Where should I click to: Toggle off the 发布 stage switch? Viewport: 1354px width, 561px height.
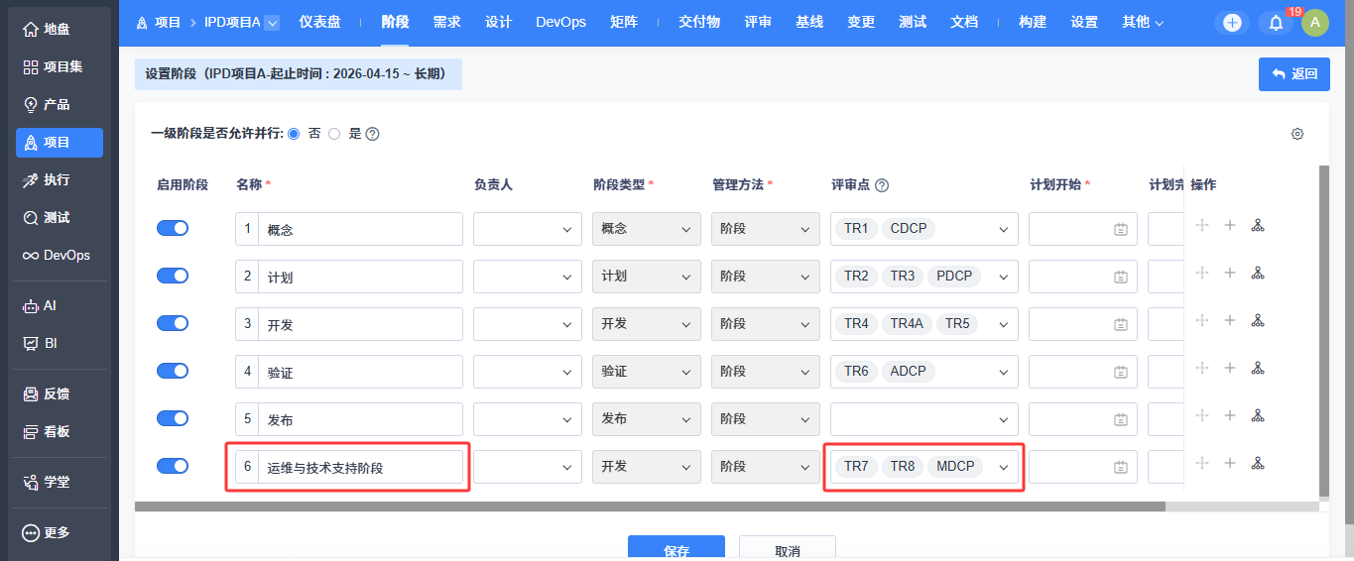click(x=173, y=418)
